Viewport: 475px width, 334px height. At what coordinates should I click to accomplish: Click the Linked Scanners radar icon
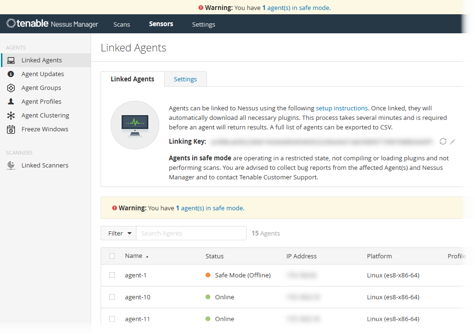click(x=11, y=166)
